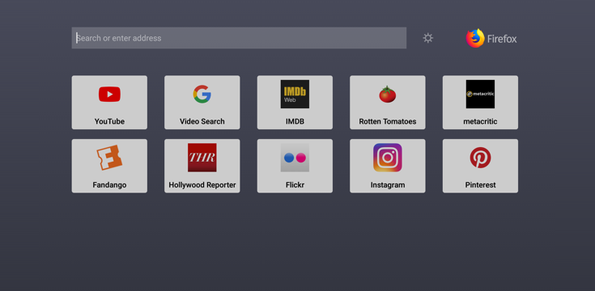Open the Instagram tile
The width and height of the screenshot is (595, 291).
click(388, 166)
